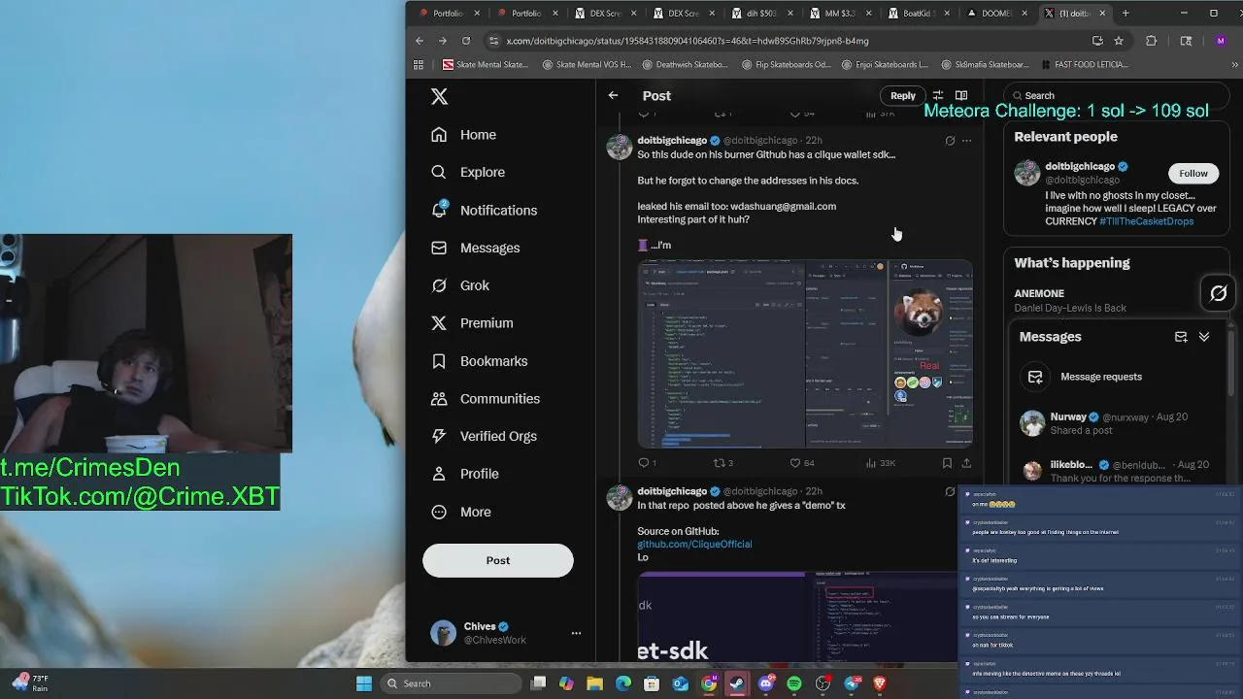This screenshot has height=699, width=1243.
Task: Click browser back arrow
Action: 420,41
